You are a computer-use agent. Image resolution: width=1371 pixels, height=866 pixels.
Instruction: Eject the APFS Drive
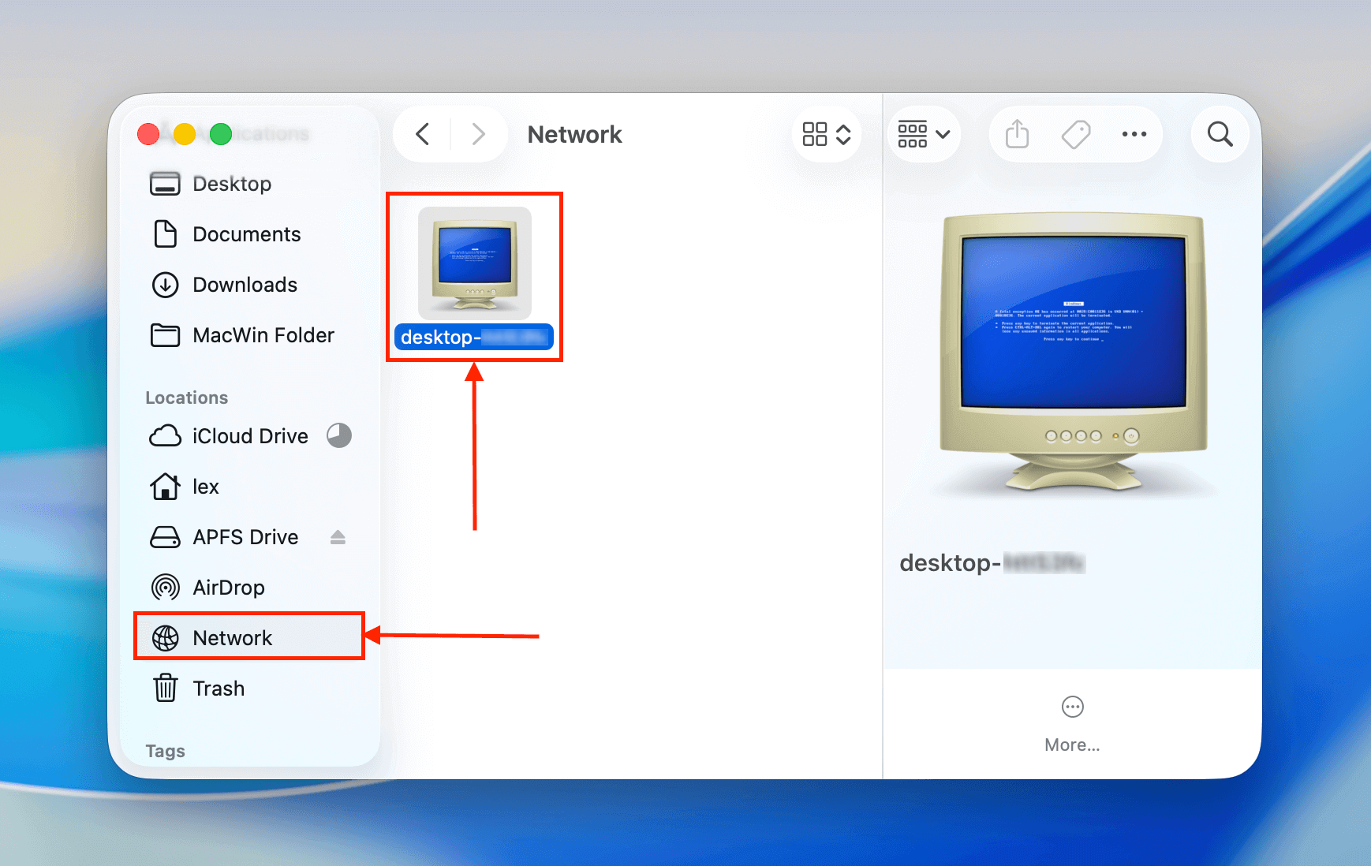tap(338, 537)
